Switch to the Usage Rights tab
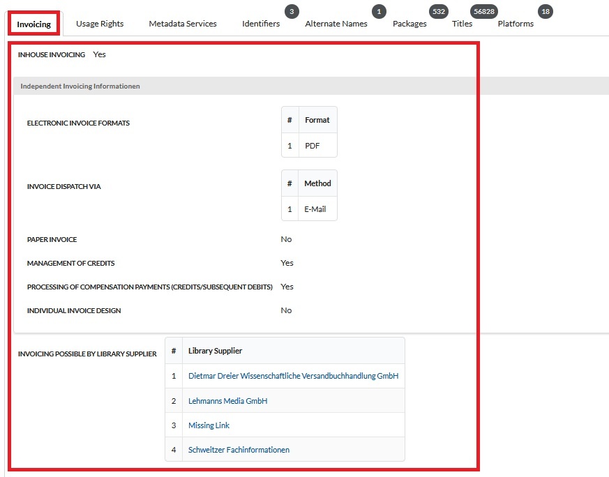The width and height of the screenshot is (609, 477). 100,24
